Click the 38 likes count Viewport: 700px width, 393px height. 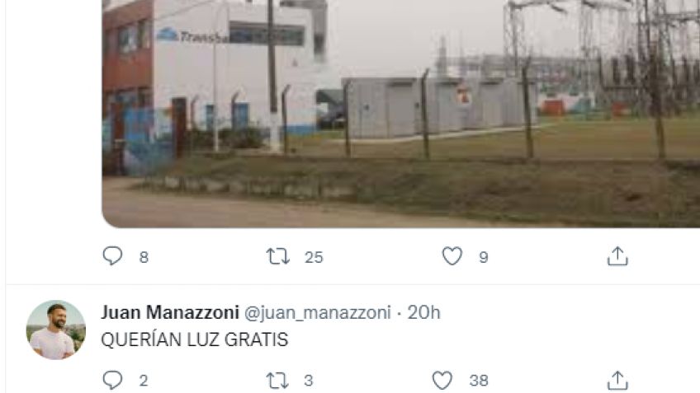tap(479, 381)
